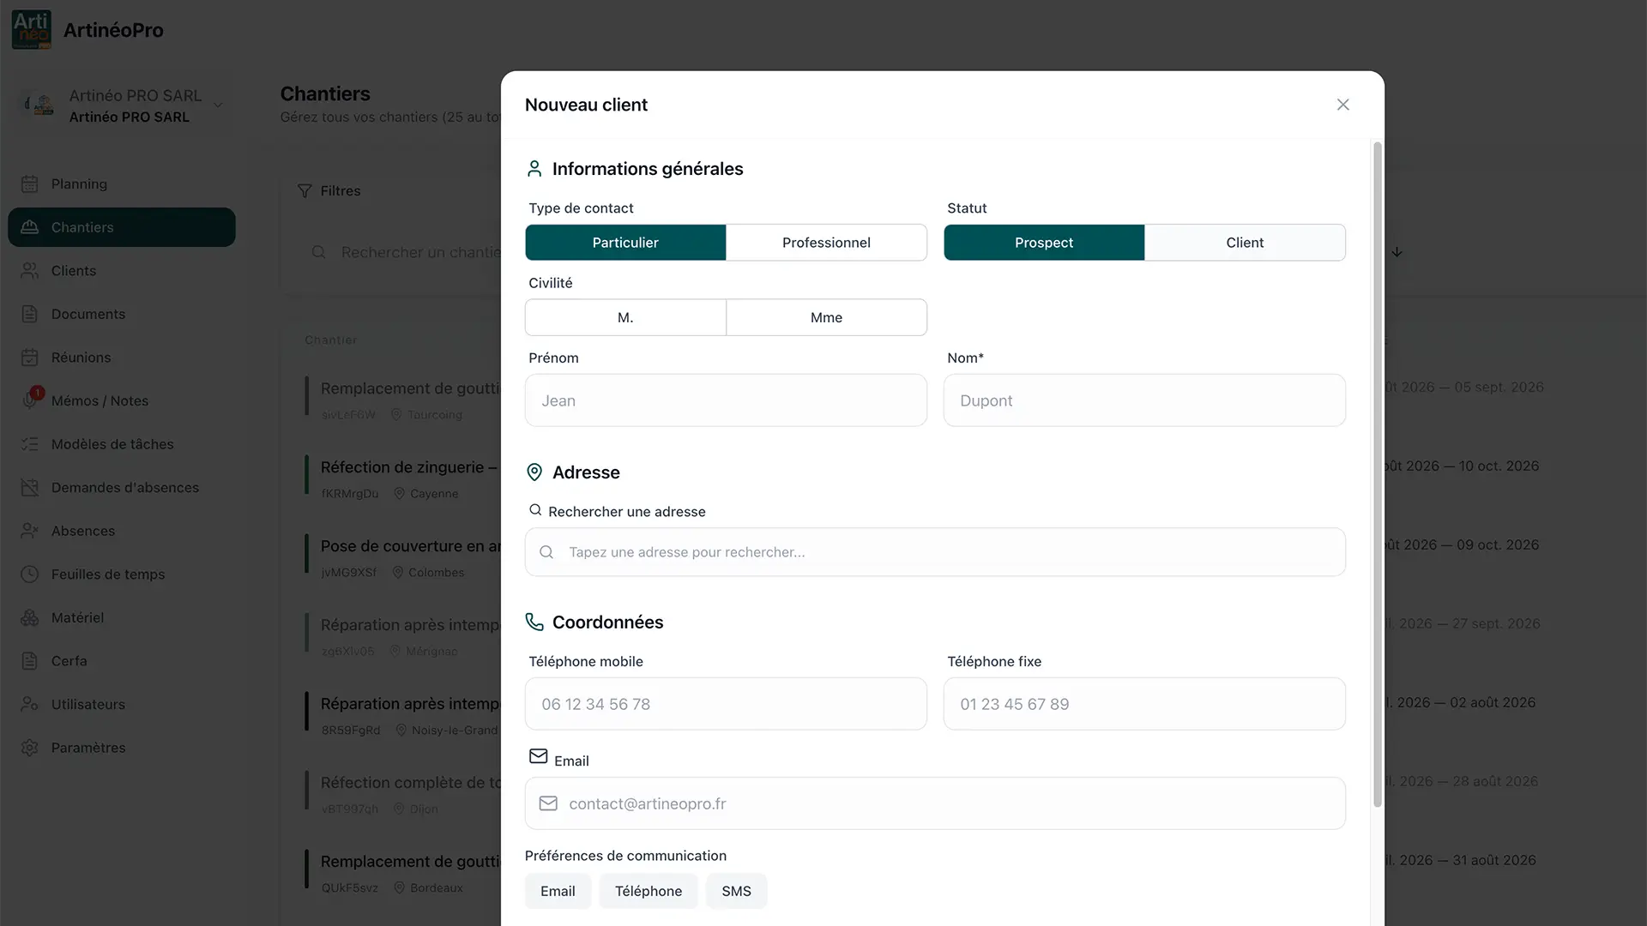The image size is (1647, 926).
Task: Open Paramètres from the sidebar
Action: click(x=122, y=748)
